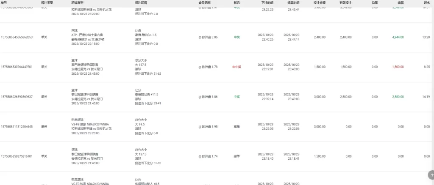This screenshot has width=434, height=185.
Task: Click the 输赢 column header
Action: click(x=400, y=3)
